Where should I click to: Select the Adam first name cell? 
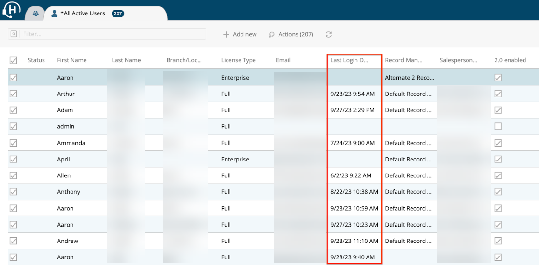65,110
